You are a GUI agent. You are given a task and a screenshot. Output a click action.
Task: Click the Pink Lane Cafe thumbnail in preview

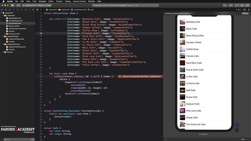(x=182, y=110)
